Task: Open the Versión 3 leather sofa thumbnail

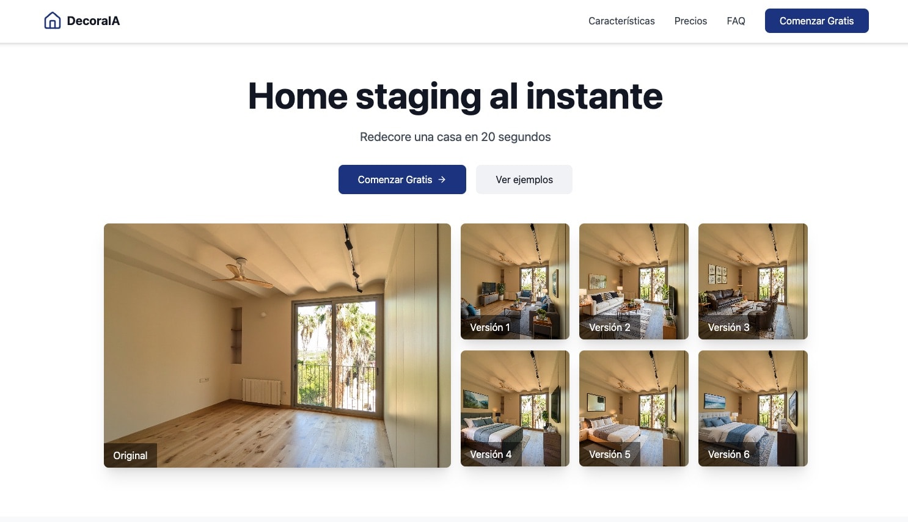Action: (753, 281)
